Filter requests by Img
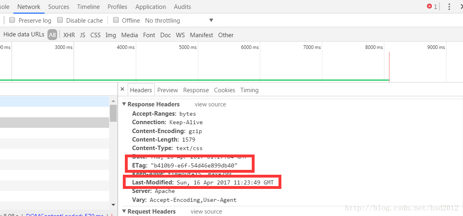The image size is (463, 216). 111,35
